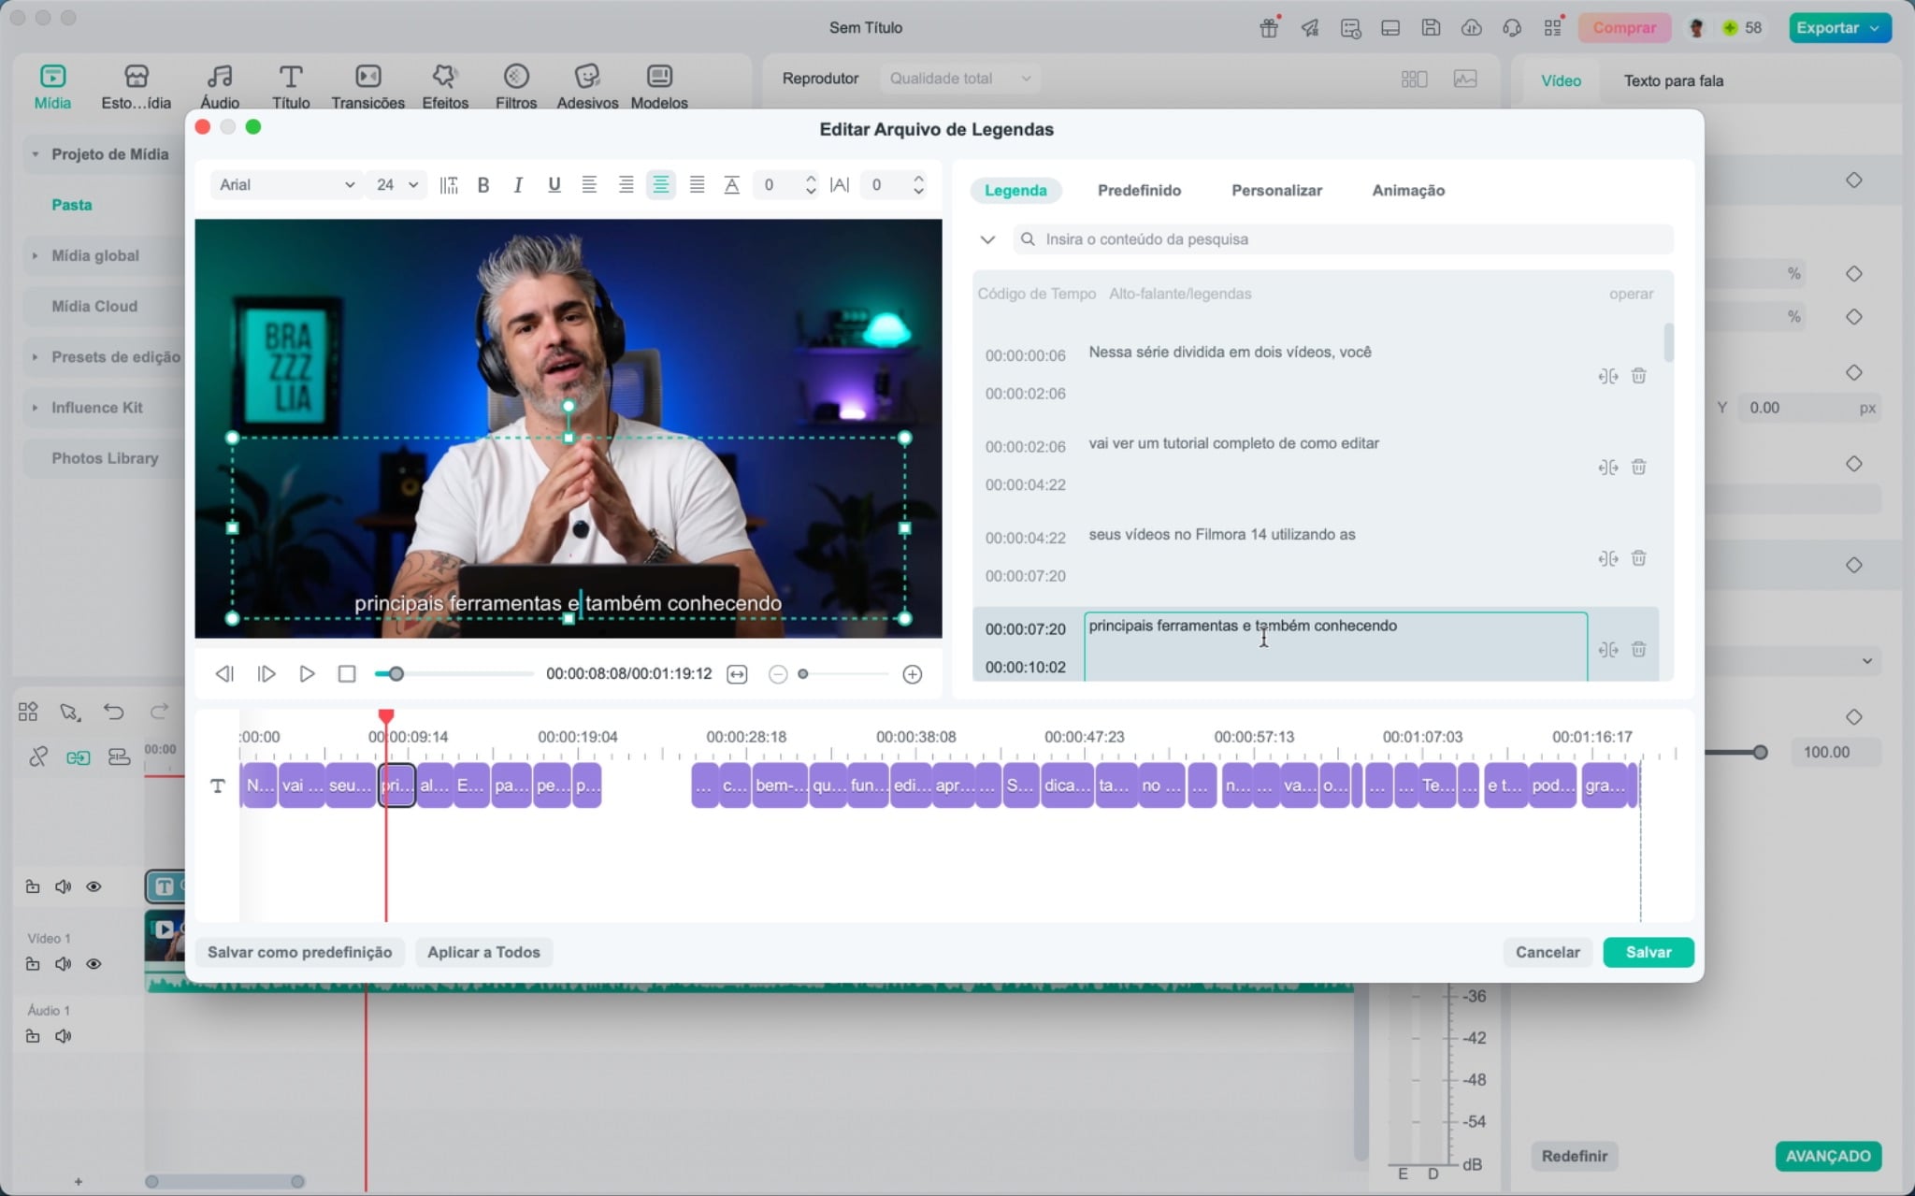Open the Modelos panel
The image size is (1915, 1196).
[659, 87]
